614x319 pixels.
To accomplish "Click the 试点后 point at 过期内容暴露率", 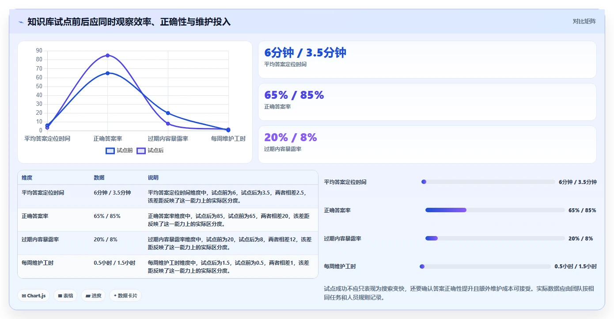I will (x=168, y=124).
